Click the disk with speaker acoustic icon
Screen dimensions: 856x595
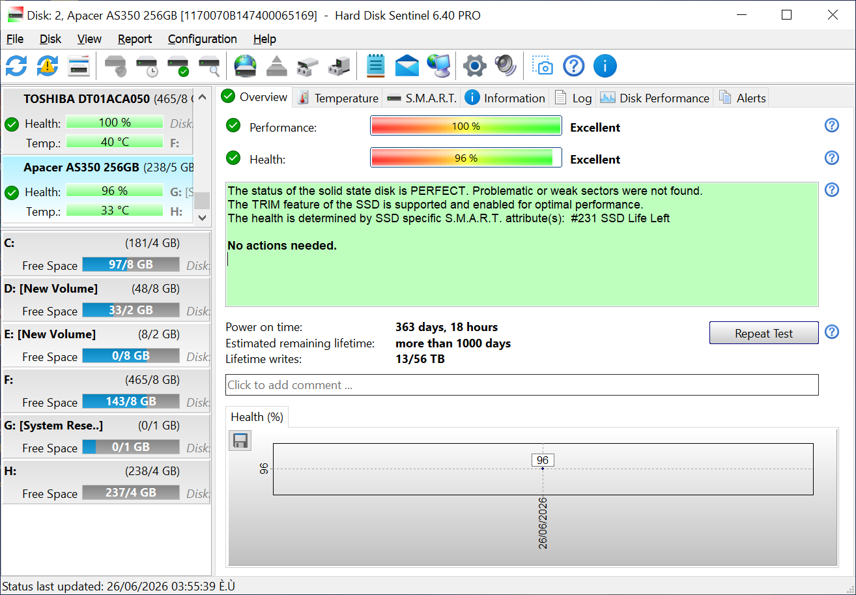pos(116,66)
